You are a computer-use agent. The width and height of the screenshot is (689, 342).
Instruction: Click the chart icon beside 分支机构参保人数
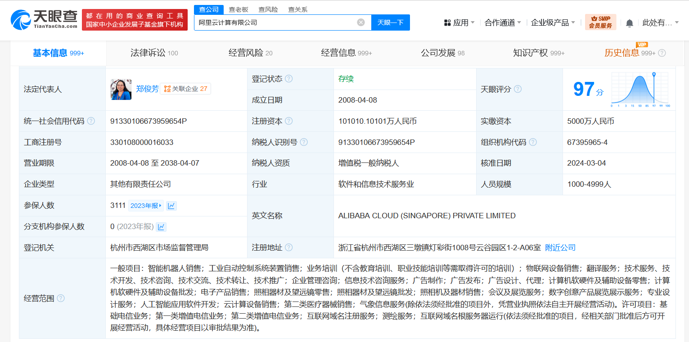(161, 227)
